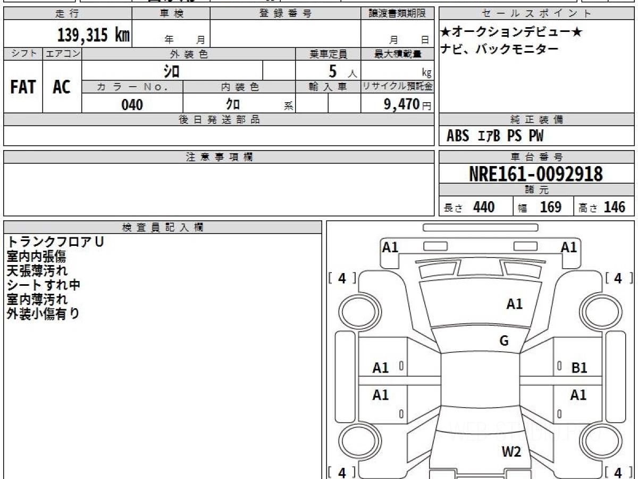Click the リサイクル預託金 header

pos(397,87)
